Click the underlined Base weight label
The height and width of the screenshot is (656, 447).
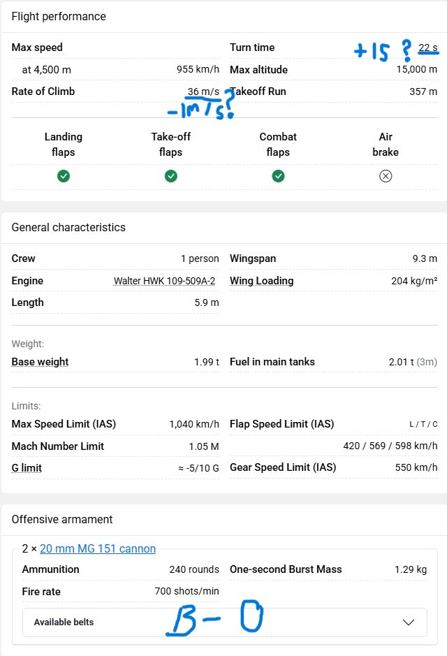[40, 362]
